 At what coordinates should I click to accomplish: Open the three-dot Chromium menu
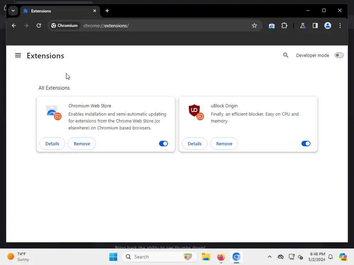pyautogui.click(x=340, y=26)
